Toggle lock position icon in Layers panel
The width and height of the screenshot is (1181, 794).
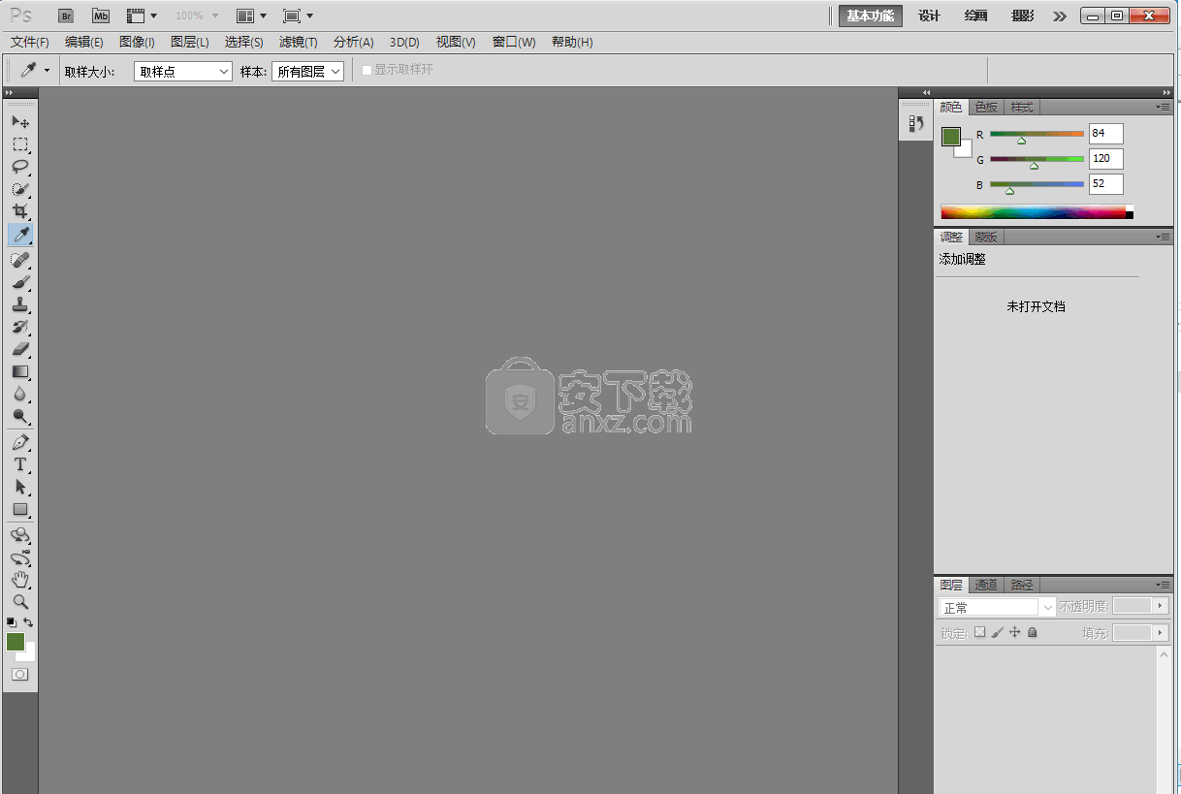(x=1014, y=632)
